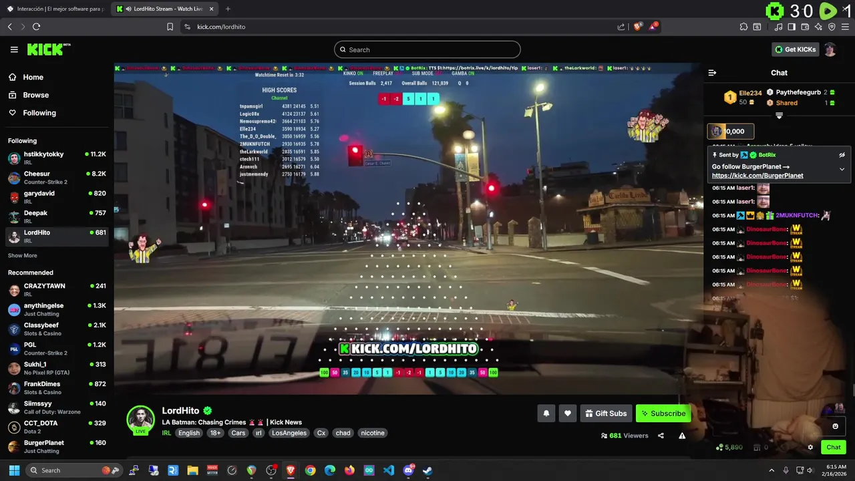Open PGL recommended channel
Viewport: 855px width, 481px height.
pyautogui.click(x=57, y=349)
